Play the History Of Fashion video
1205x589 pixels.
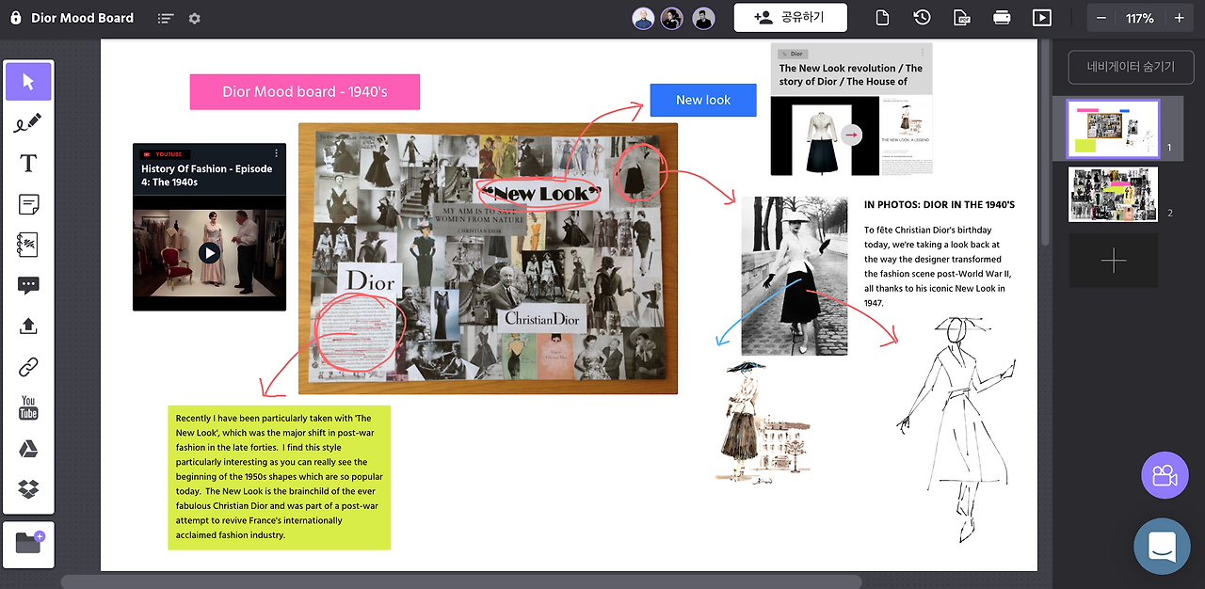pyautogui.click(x=209, y=252)
